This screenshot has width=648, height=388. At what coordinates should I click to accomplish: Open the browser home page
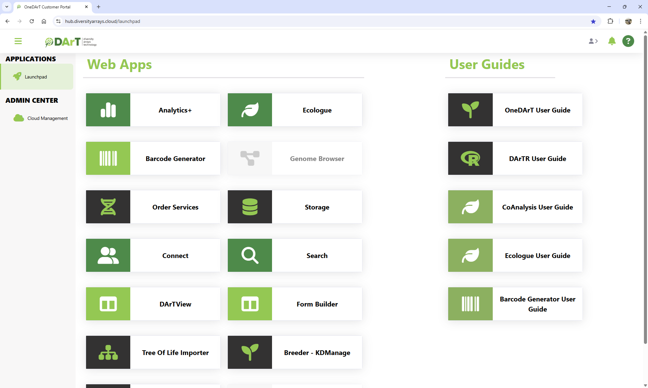click(x=44, y=21)
